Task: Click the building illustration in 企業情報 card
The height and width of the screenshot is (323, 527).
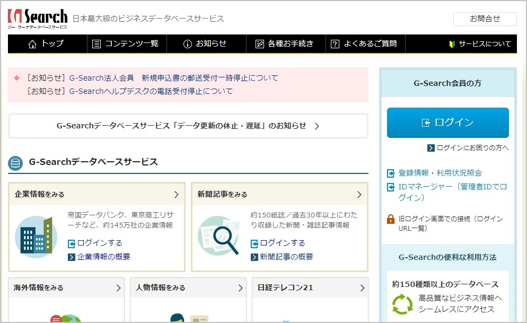Action: 36,237
